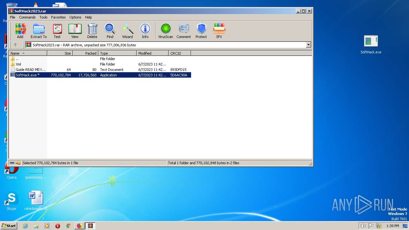Click the Add toolbar icon
409x230 pixels.
pyautogui.click(x=20, y=31)
